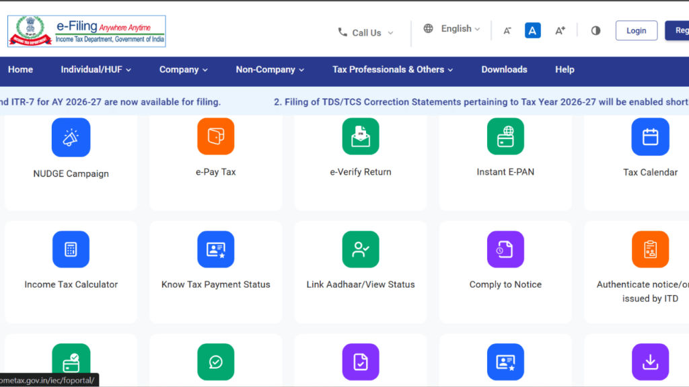Open the Downloads menu item

(504, 70)
